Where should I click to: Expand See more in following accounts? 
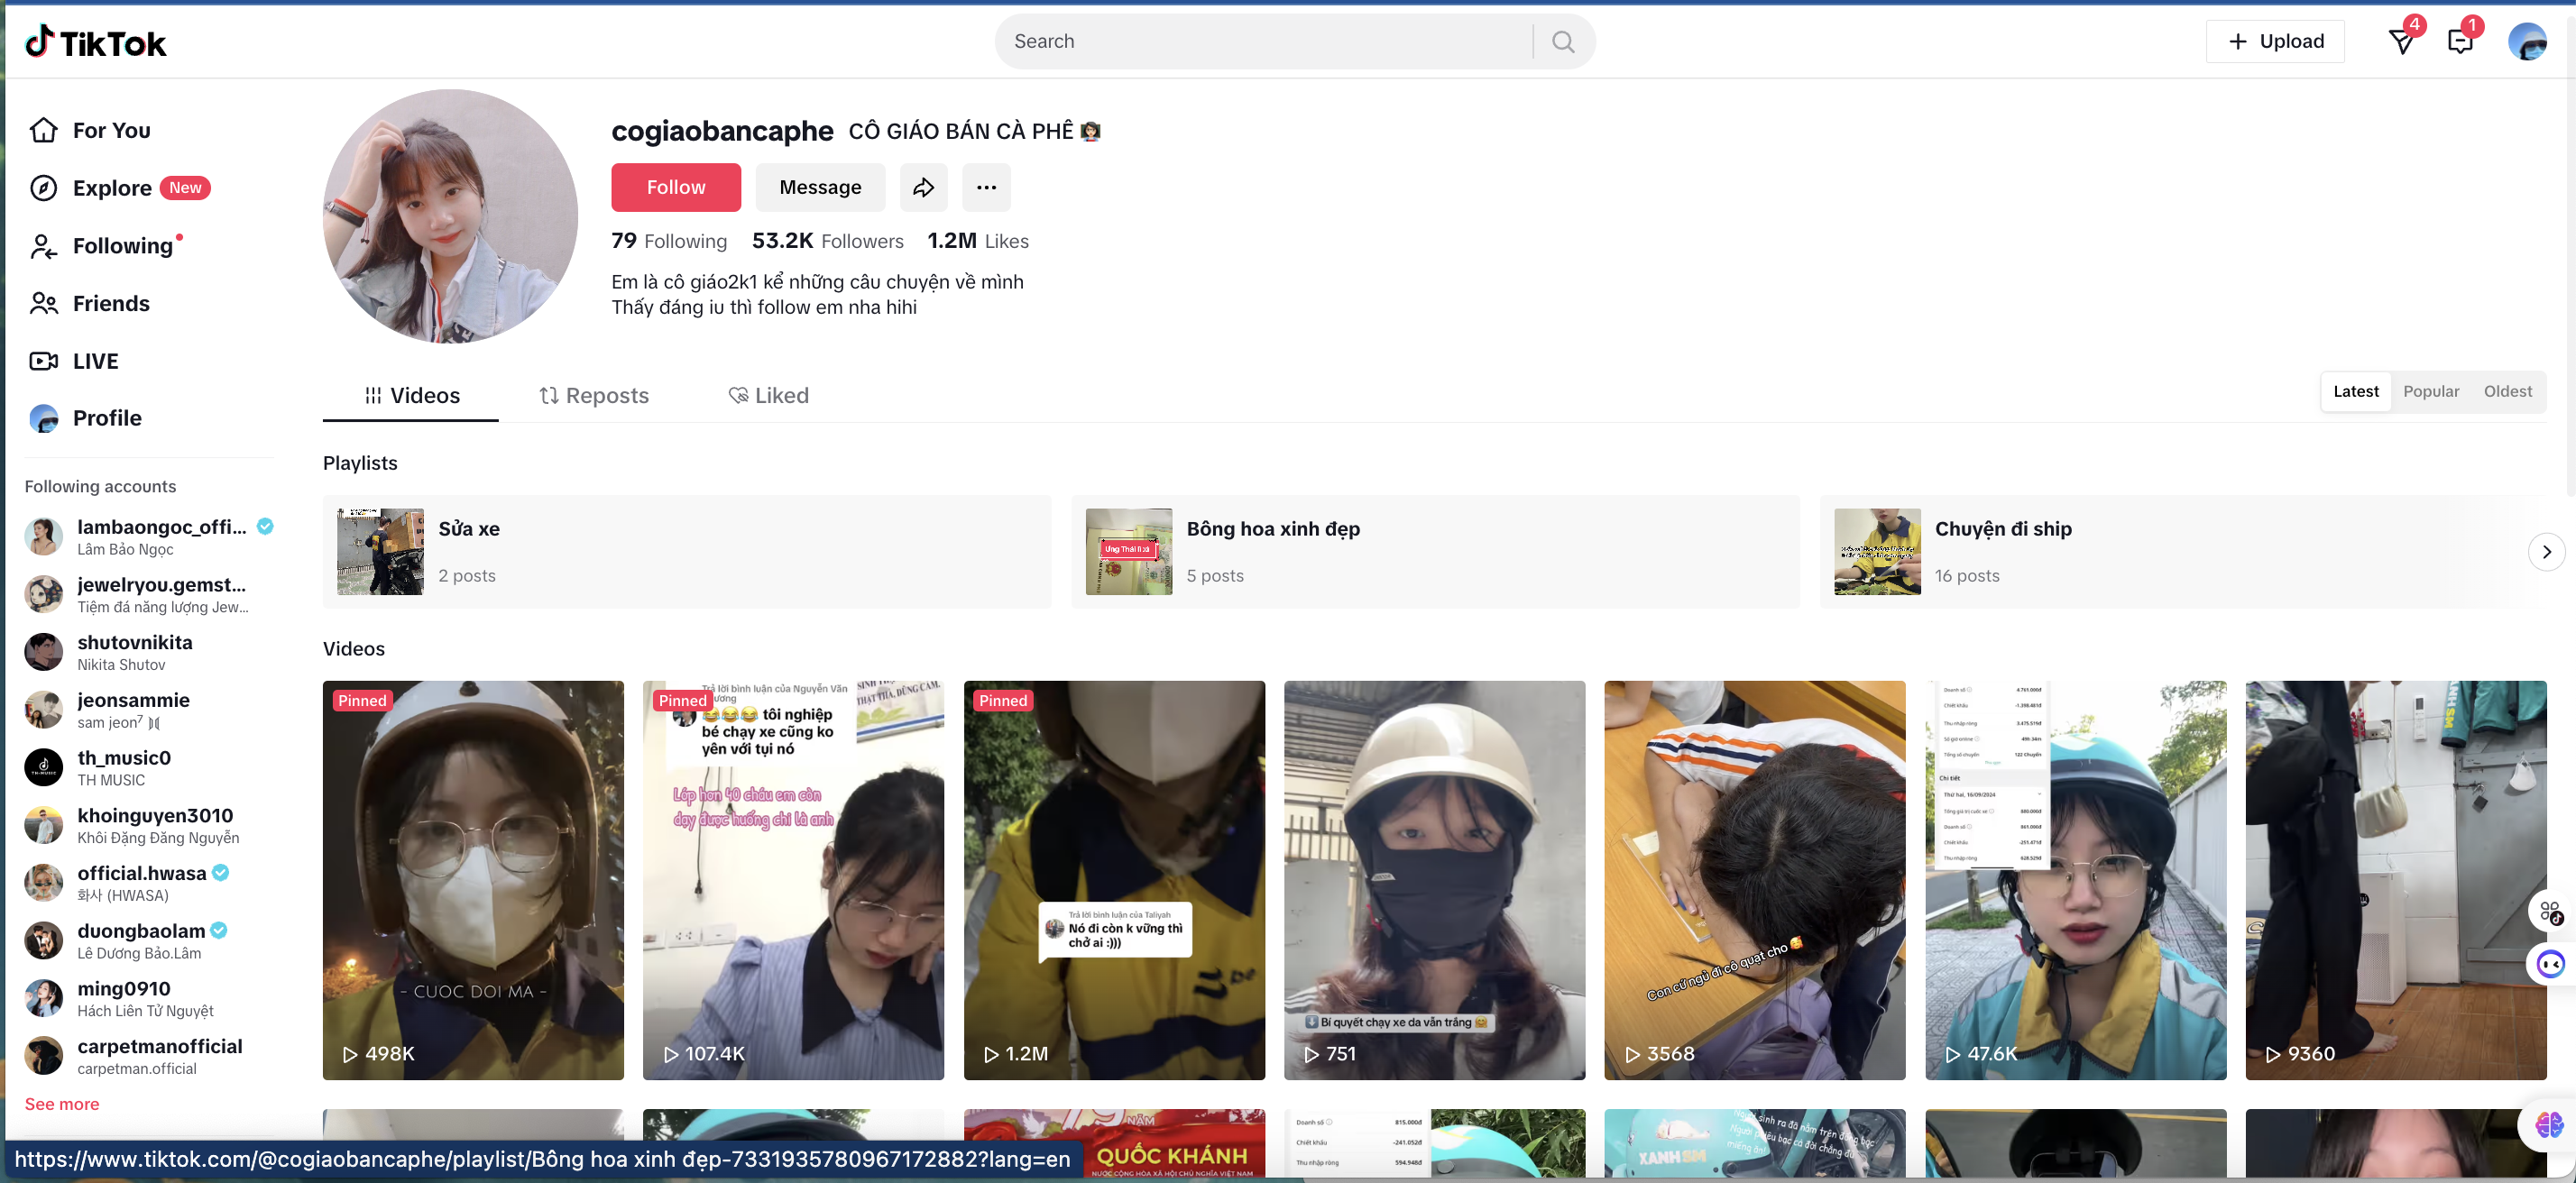61,1103
